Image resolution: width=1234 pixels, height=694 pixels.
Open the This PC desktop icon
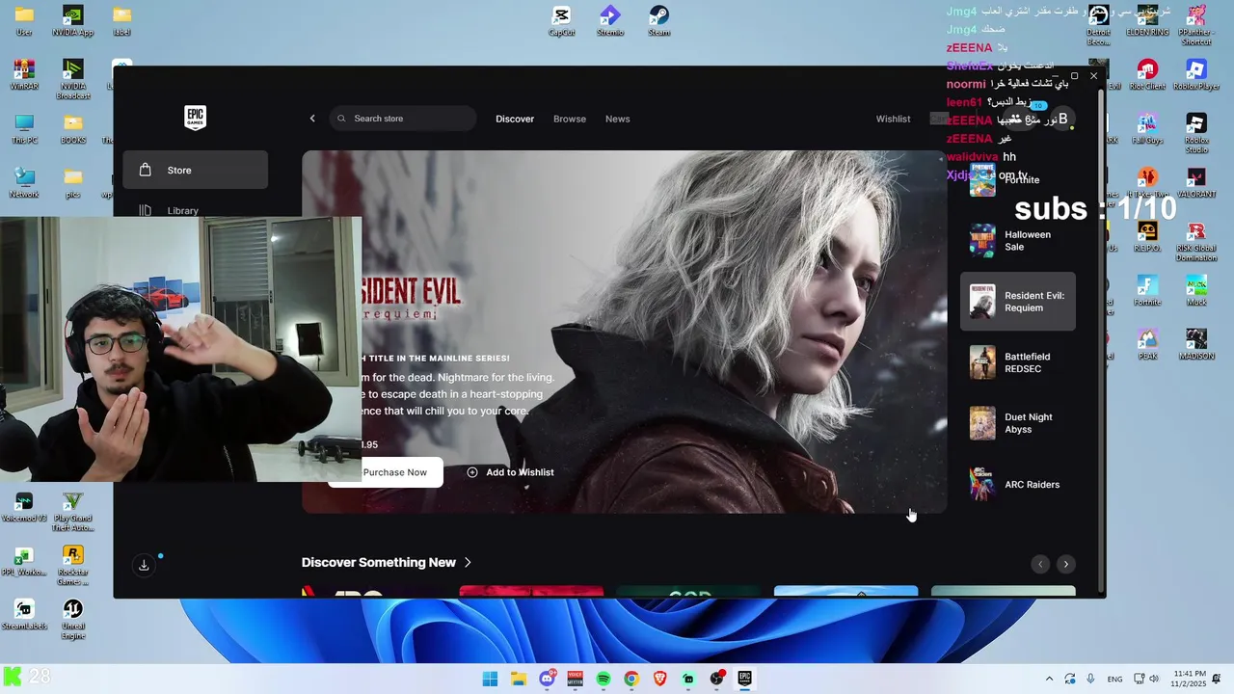24,129
